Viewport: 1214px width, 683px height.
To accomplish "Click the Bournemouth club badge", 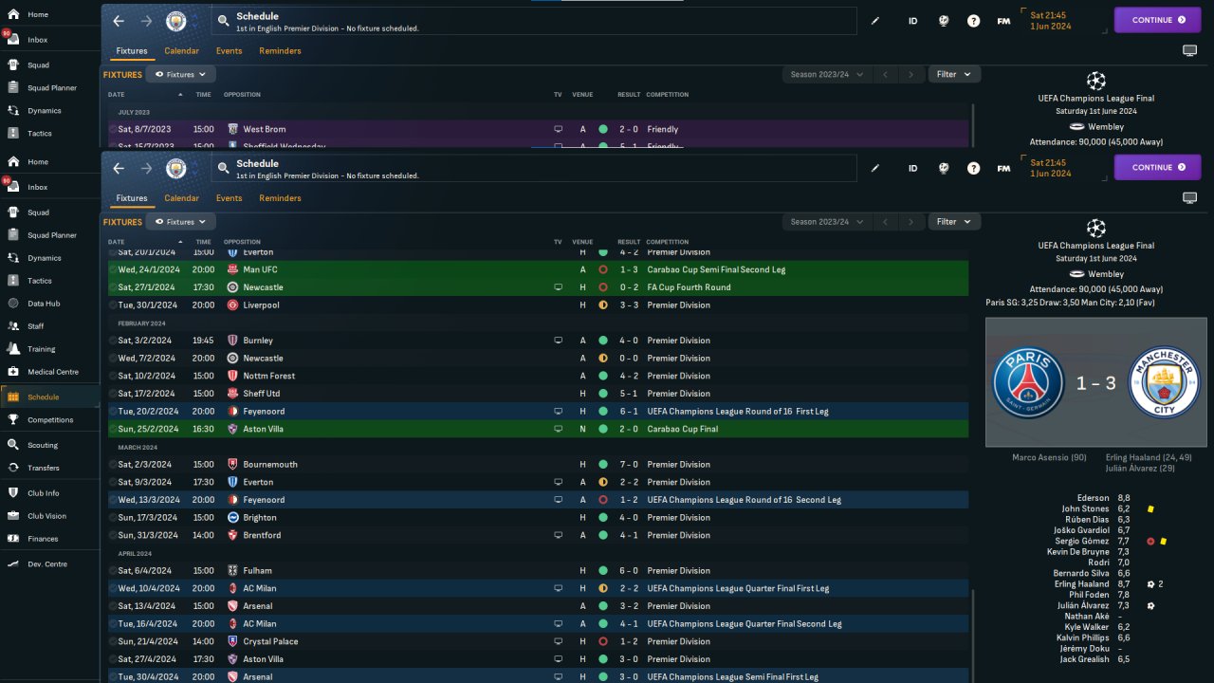I will [x=232, y=465].
